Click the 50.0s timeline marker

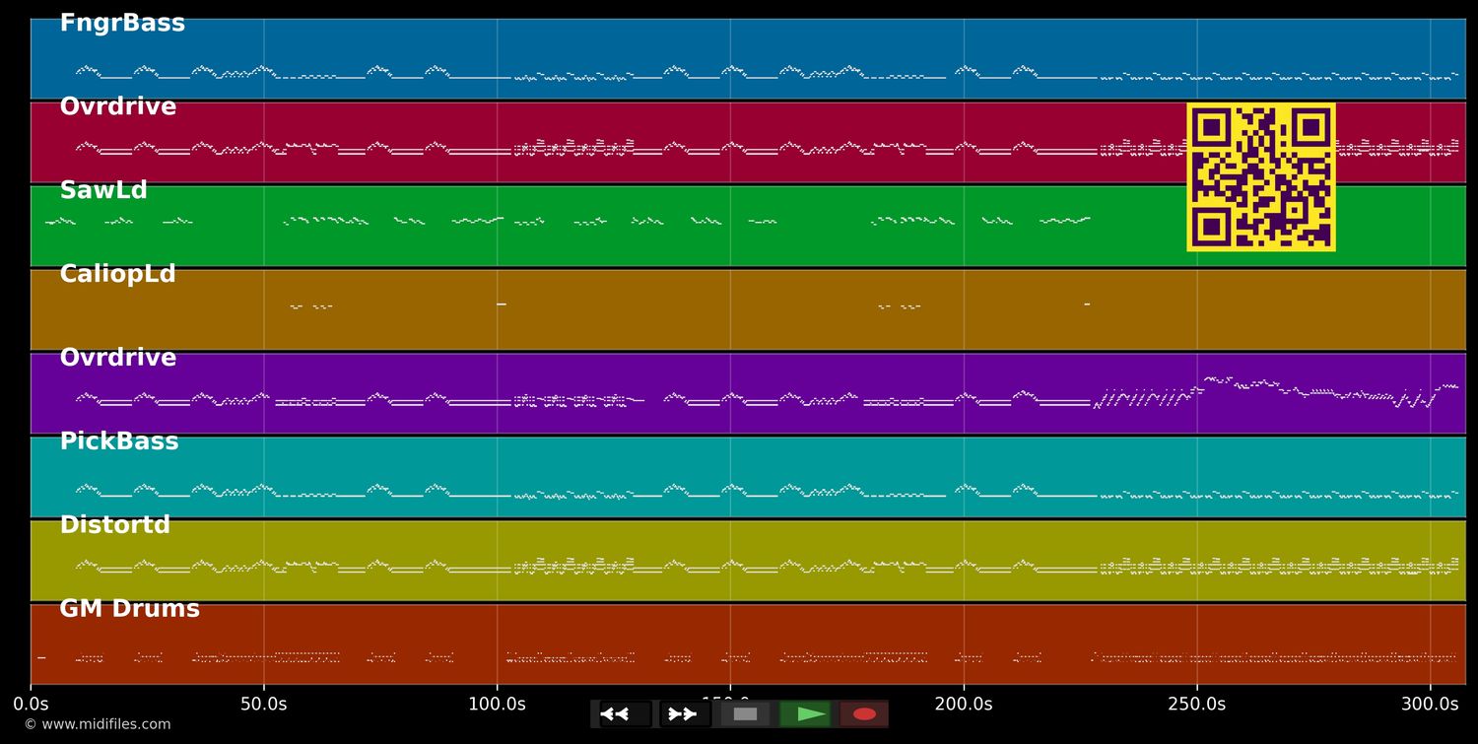point(264,704)
